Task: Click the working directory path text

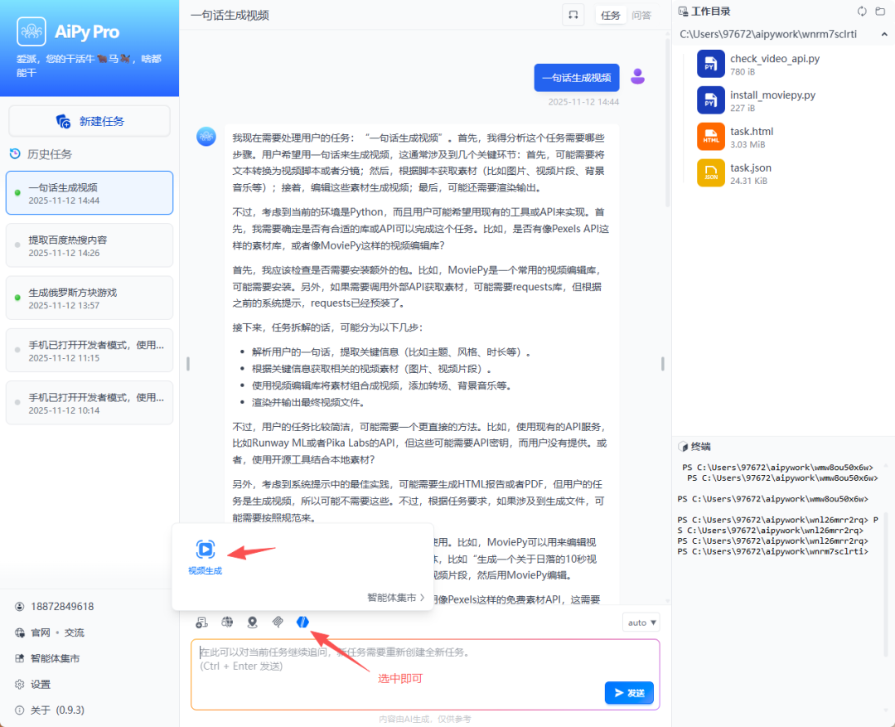Action: (767, 34)
